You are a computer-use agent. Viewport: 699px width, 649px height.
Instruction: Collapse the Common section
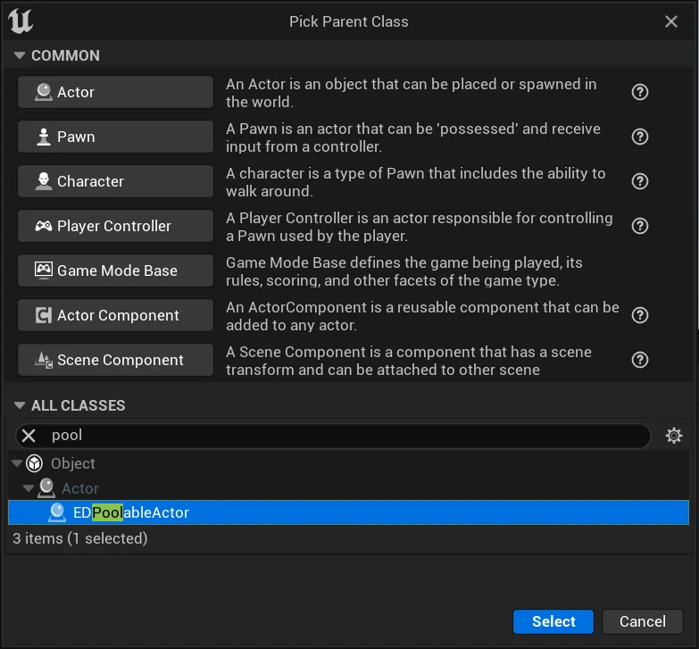coord(20,55)
